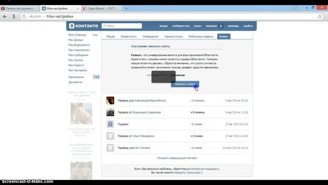Click the icon button left of minimize
This screenshot has height=185, width=328.
295,7
